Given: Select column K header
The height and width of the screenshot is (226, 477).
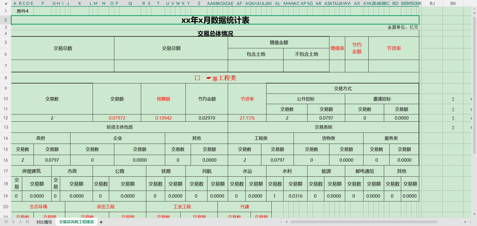Looking at the screenshot, I should 80,3.
